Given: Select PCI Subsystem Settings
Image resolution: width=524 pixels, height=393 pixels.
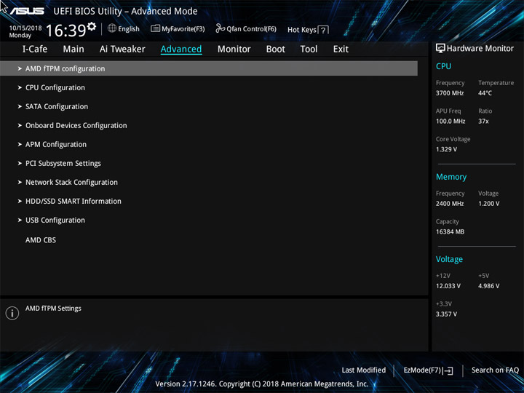Looking at the screenshot, I should point(63,164).
